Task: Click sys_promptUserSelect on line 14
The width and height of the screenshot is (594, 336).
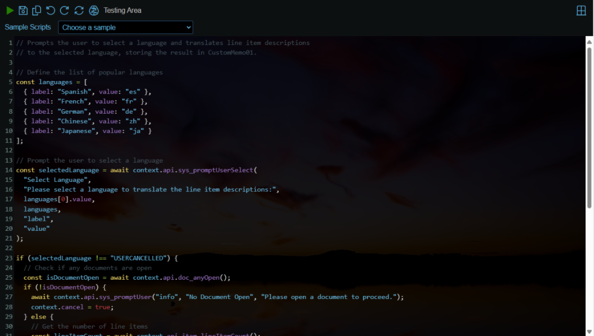Action: click(216, 170)
